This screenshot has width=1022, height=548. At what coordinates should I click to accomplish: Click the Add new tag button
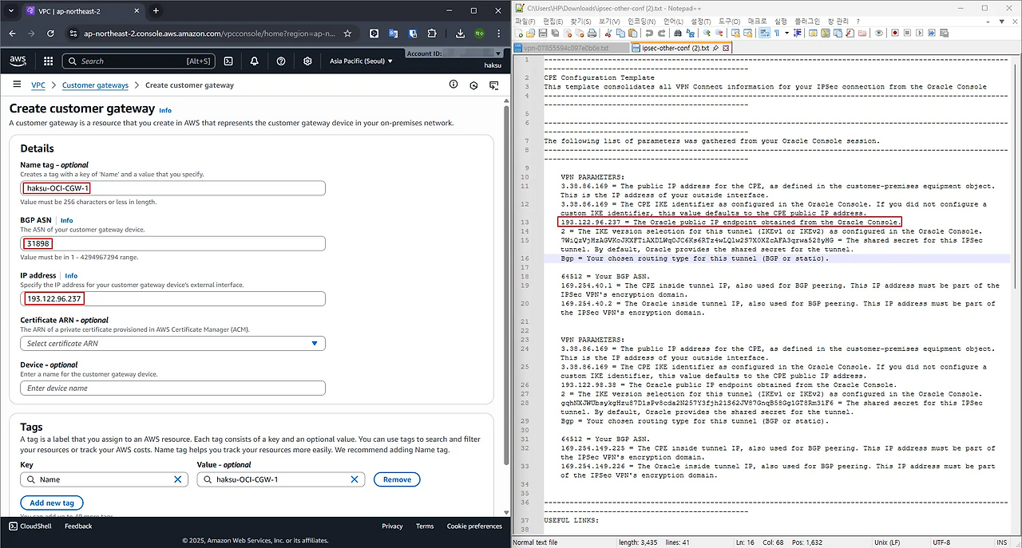point(52,503)
